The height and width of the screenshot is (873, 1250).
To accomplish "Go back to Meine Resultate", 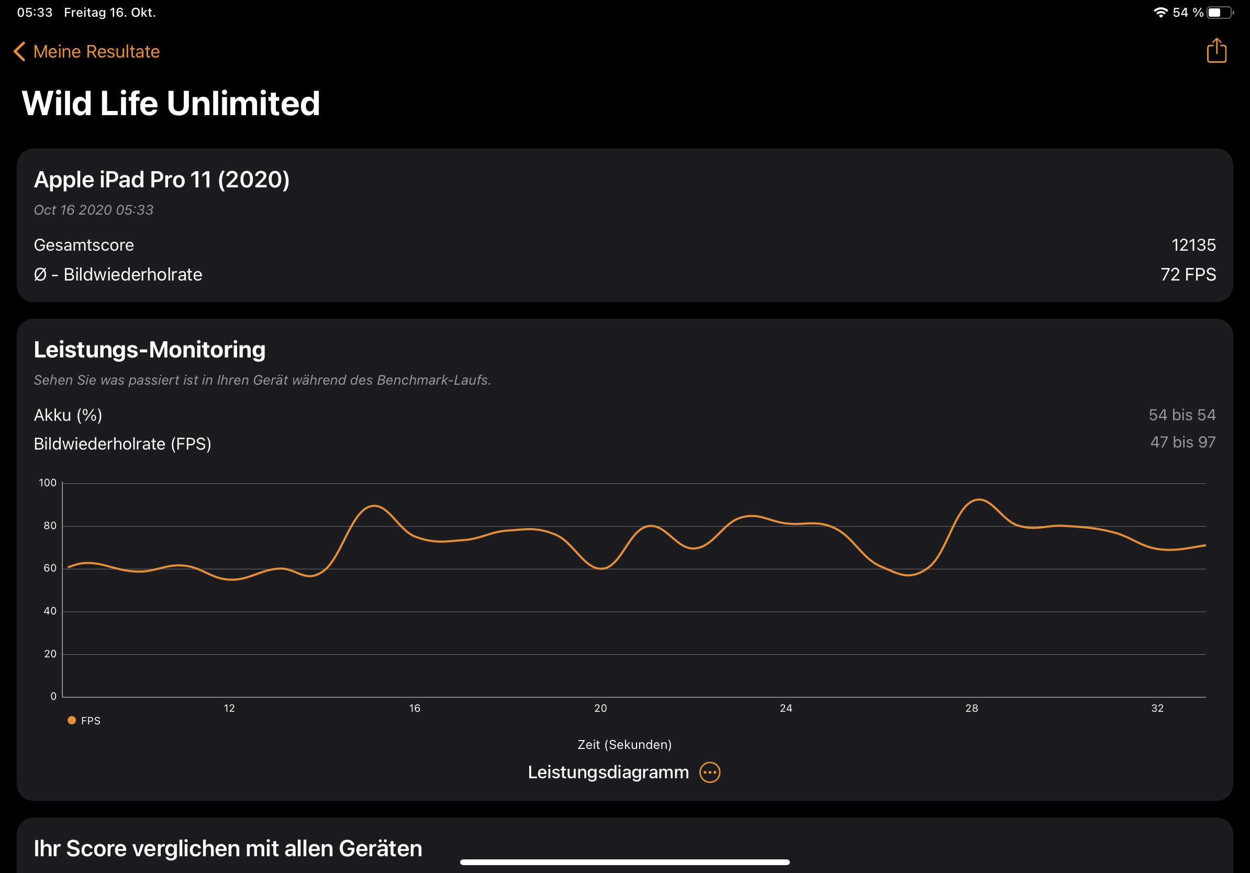I will (96, 52).
